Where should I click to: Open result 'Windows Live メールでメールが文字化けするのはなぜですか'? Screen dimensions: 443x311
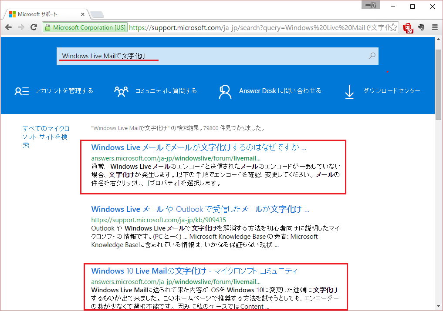point(199,147)
